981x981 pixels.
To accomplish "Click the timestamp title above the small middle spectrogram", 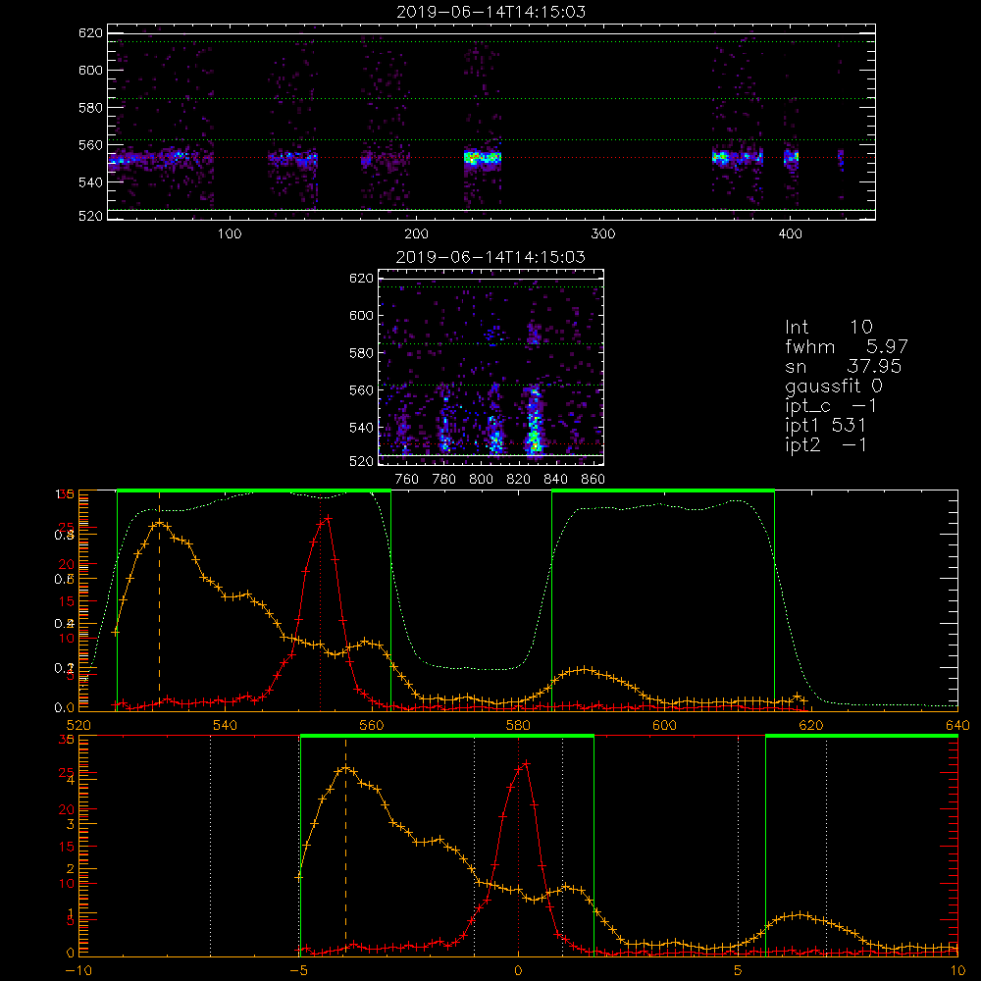I will (491, 257).
